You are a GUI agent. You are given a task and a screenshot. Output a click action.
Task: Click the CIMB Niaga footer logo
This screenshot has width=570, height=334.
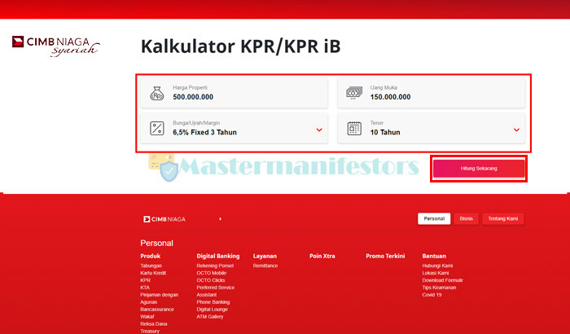point(164,219)
